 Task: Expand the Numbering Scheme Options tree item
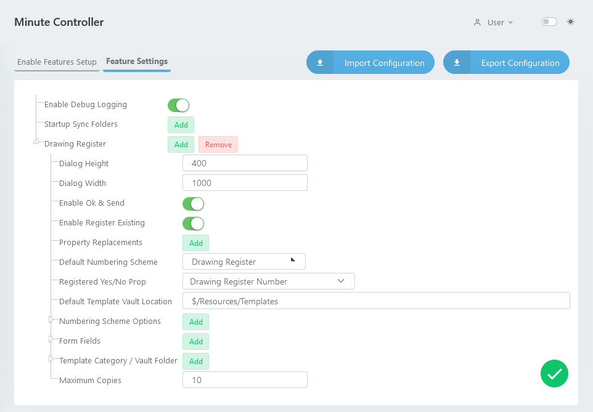pos(52,319)
